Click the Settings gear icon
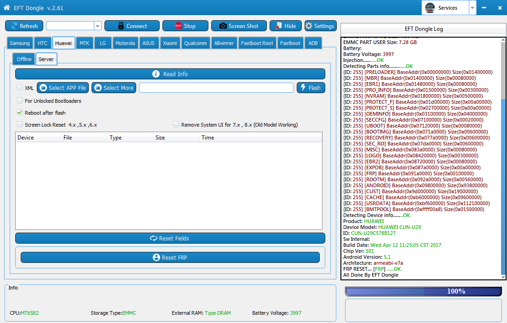 309,26
